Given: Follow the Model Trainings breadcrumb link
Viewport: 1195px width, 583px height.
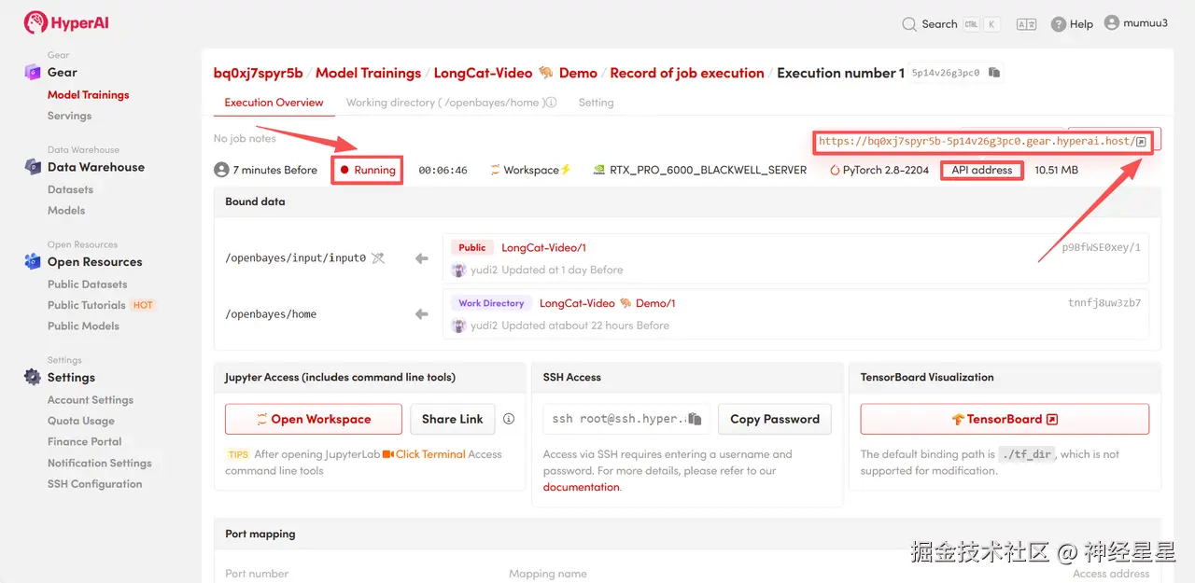Looking at the screenshot, I should [x=368, y=73].
